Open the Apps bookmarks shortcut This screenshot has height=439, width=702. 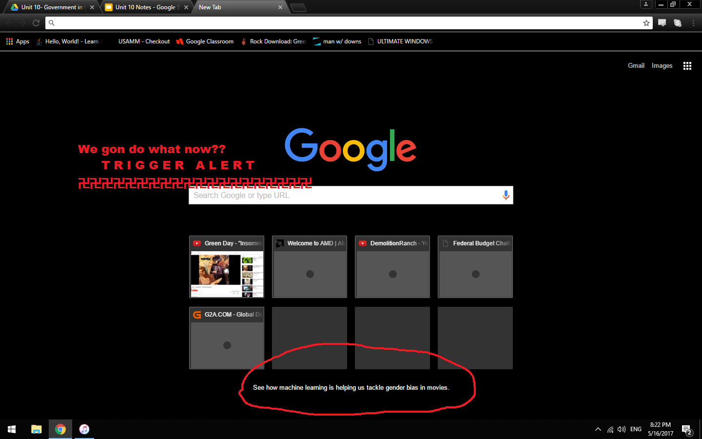pos(18,41)
